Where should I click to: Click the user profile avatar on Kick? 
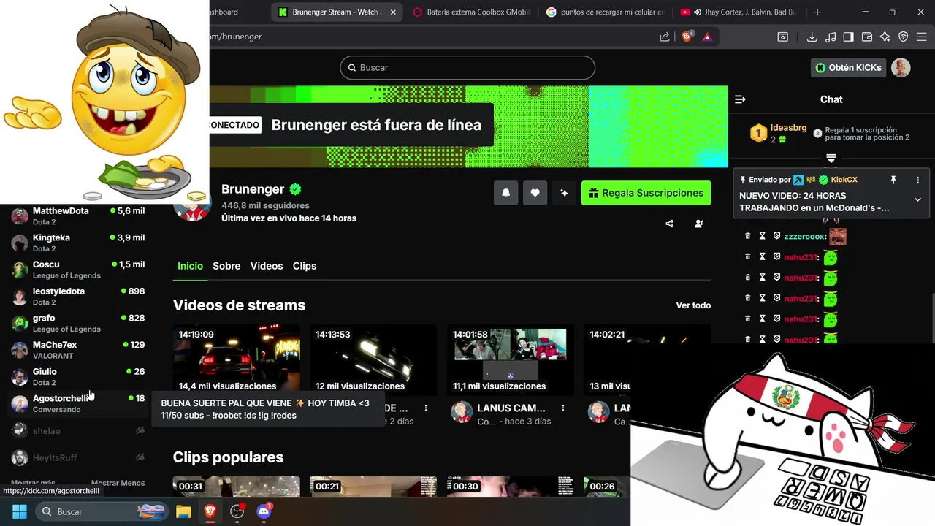901,67
